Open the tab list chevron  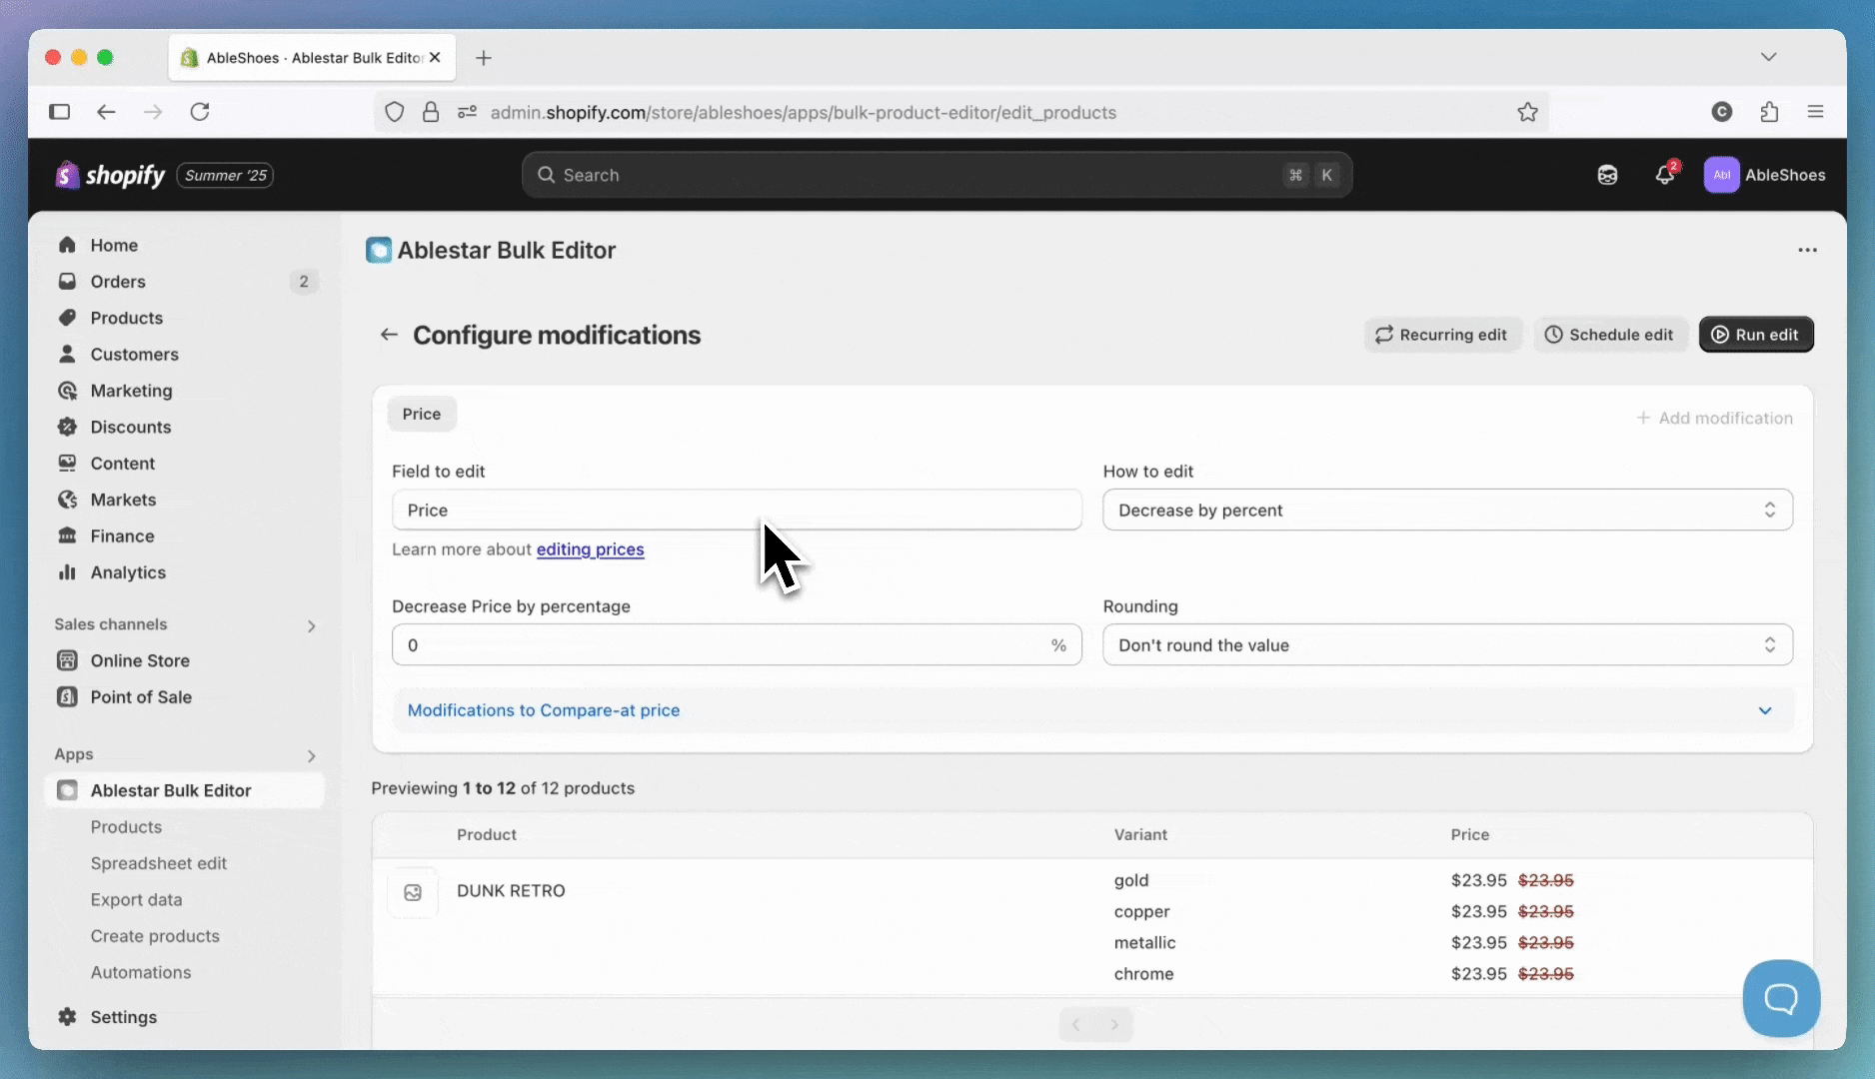point(1768,57)
